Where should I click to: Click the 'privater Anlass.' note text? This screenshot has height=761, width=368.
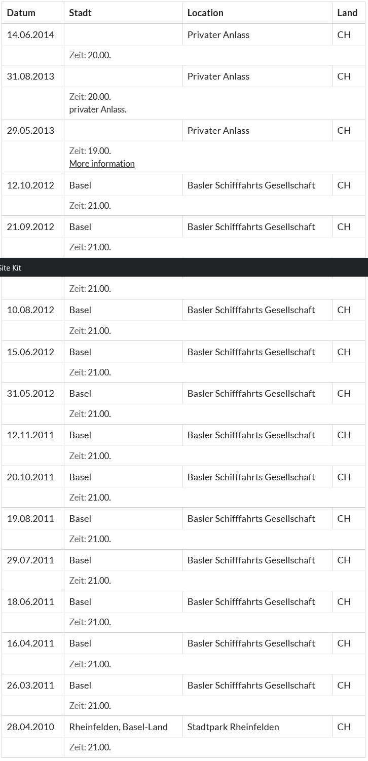tap(98, 109)
